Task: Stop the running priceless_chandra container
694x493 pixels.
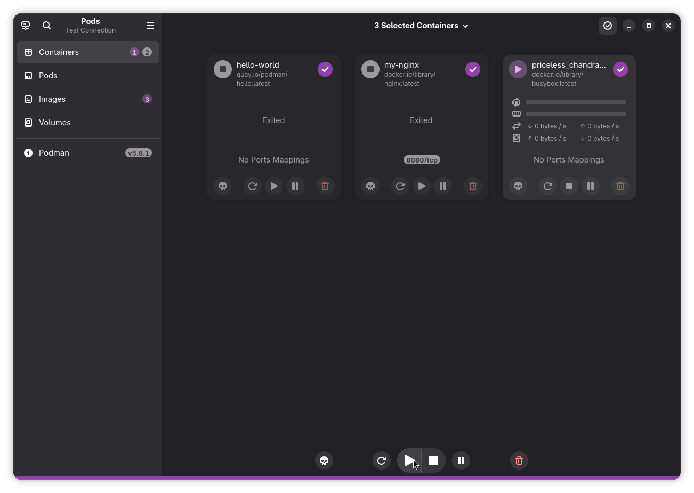Action: (569, 186)
